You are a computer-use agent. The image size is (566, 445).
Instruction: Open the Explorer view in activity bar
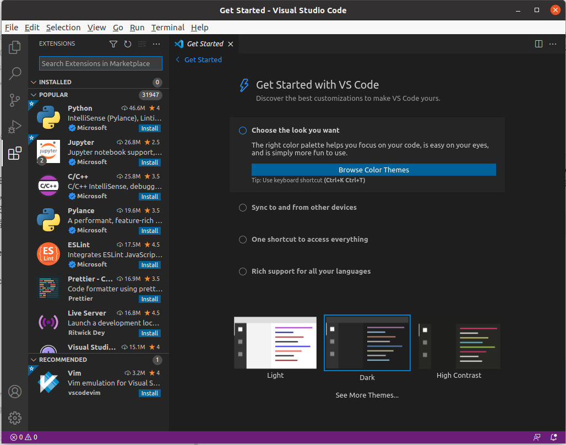coord(15,47)
